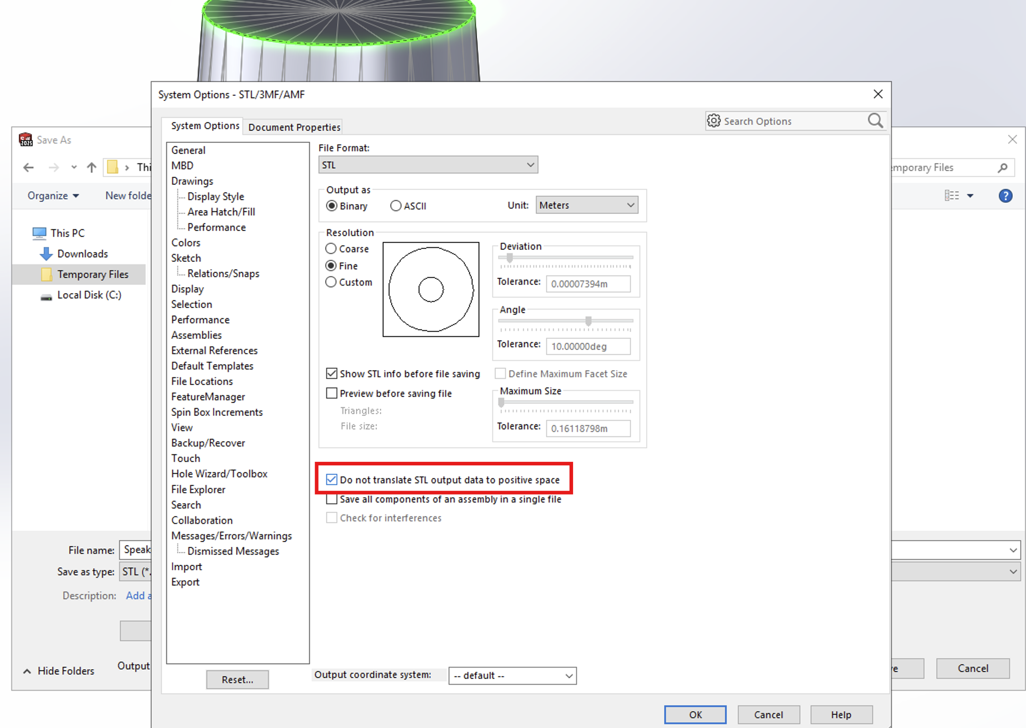Select Import in options list
Screen dimensions: 1026x728
click(187, 567)
